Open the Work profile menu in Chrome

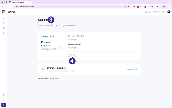163,6
